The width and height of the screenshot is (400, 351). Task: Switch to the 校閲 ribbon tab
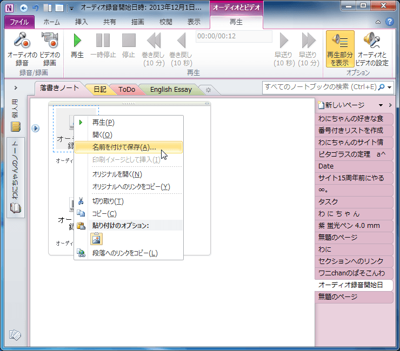coord(165,22)
